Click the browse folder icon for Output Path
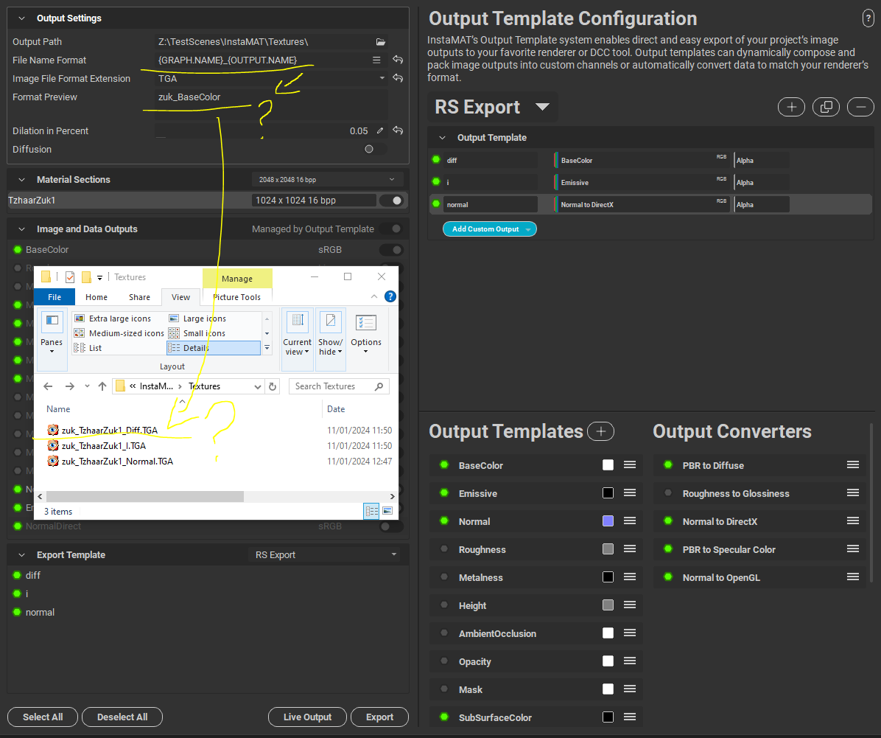The image size is (881, 738). [381, 42]
